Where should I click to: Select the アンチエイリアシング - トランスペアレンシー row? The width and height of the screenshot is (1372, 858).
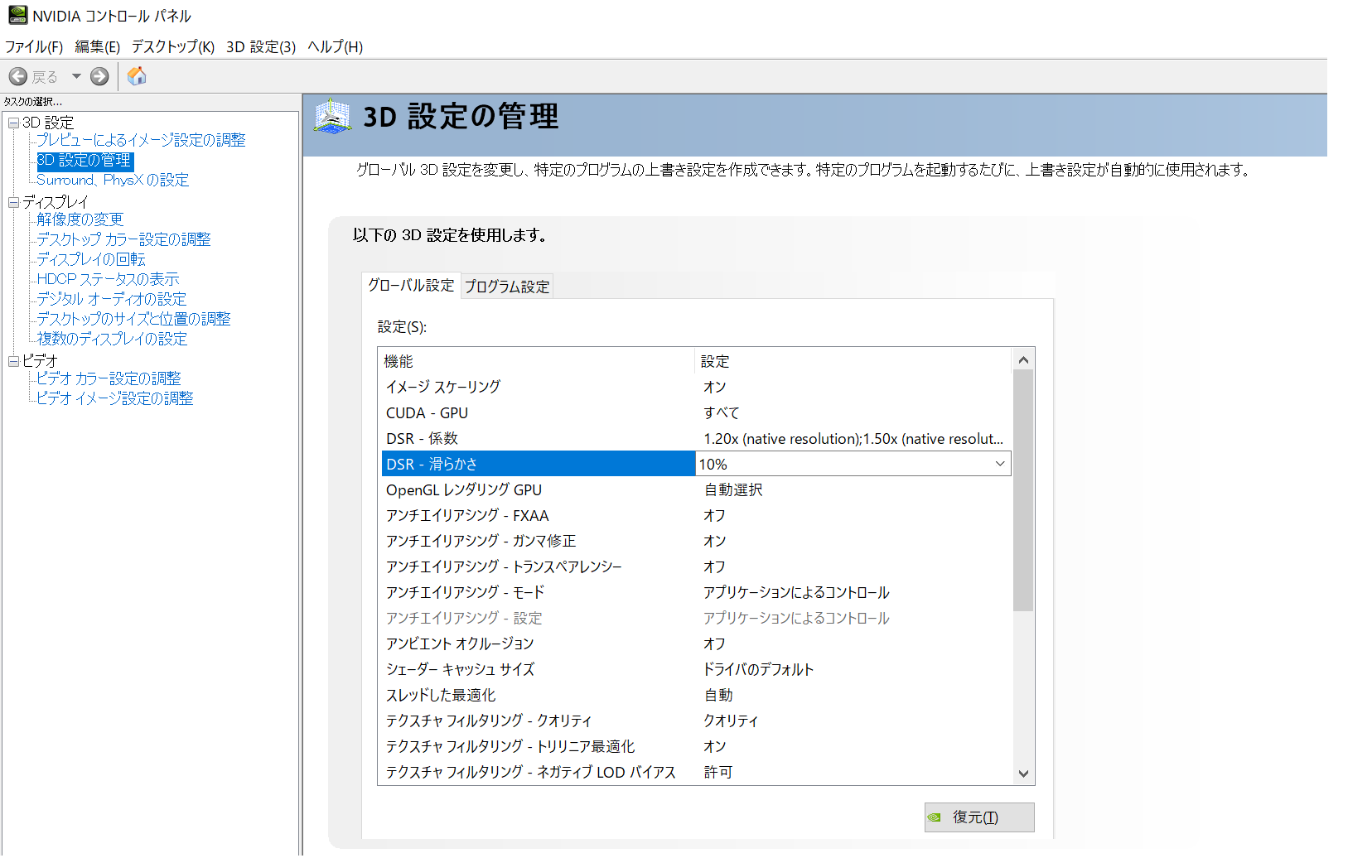[x=696, y=566]
